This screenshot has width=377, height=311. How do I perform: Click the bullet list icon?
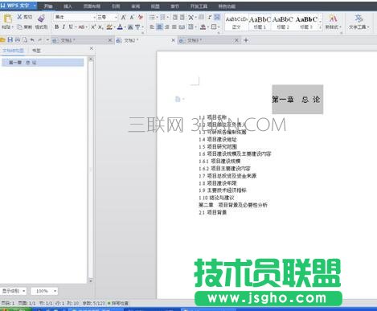coord(152,18)
